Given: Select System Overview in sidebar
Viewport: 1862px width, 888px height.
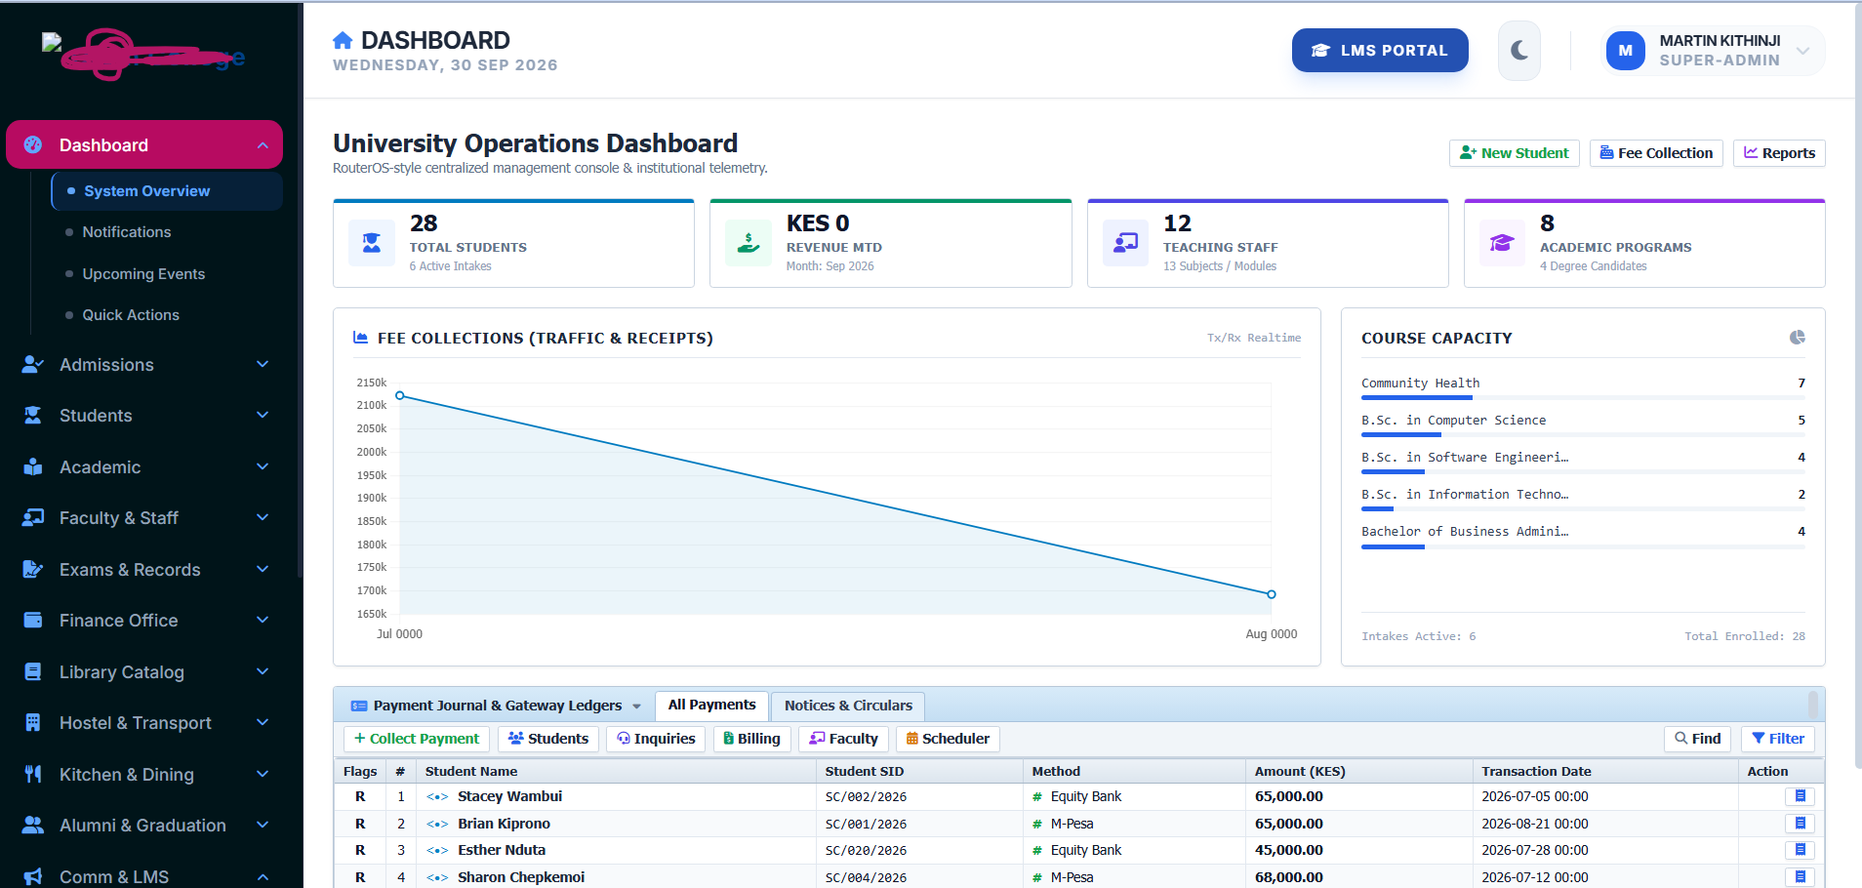Looking at the screenshot, I should (x=167, y=191).
